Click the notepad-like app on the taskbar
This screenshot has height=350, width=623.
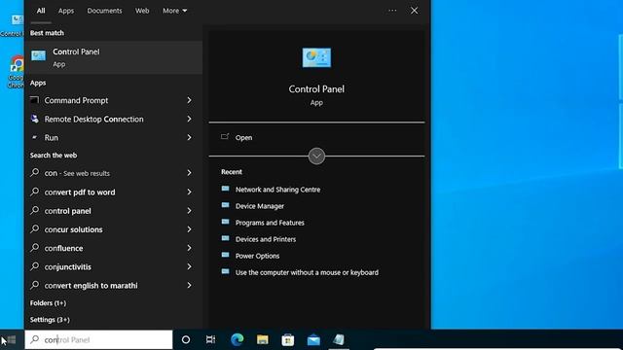(x=339, y=339)
